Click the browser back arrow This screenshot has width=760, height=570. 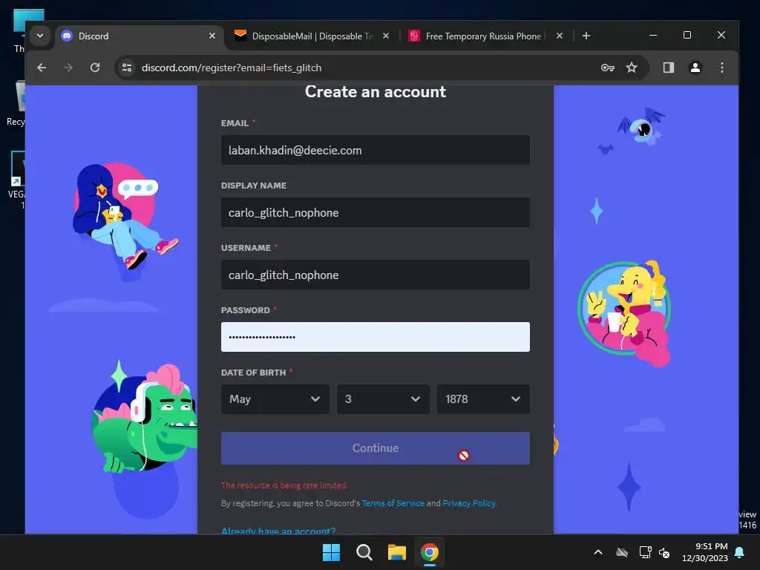[x=42, y=68]
